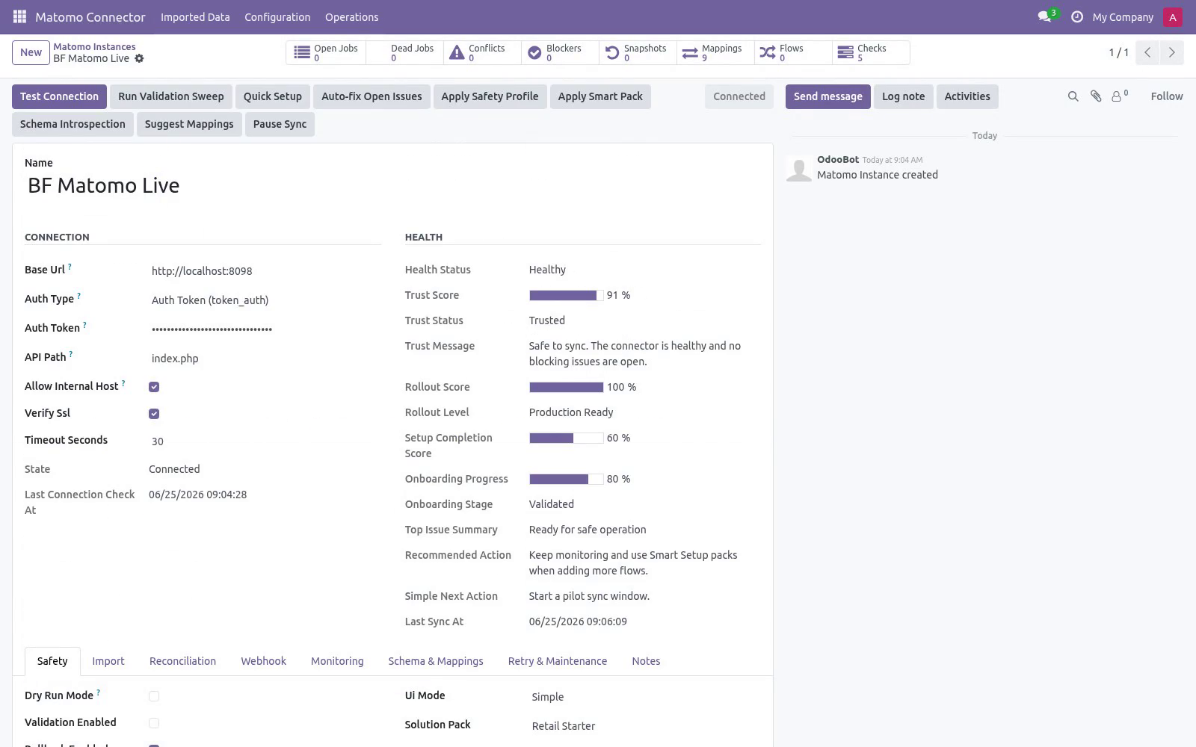
Task: Go to the previous record arrow
Action: point(1147,52)
